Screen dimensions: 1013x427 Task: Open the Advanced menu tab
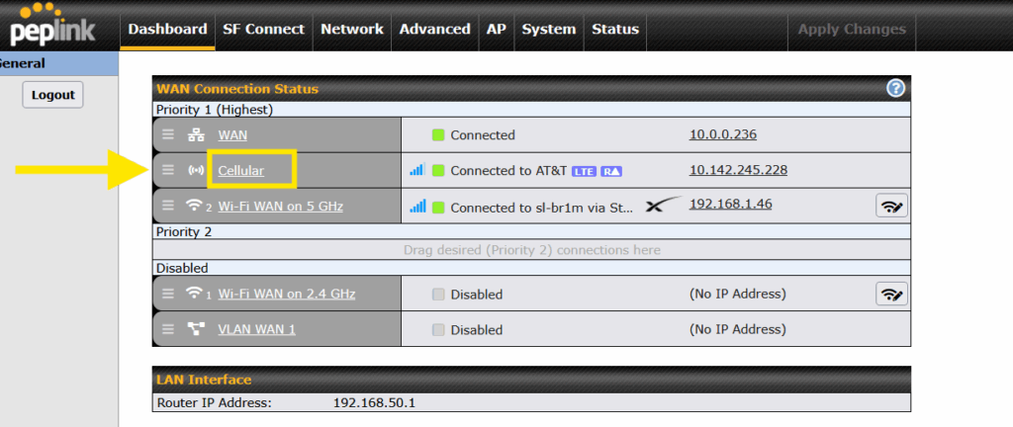point(434,30)
